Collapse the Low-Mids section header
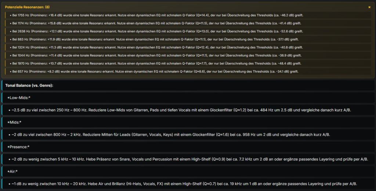The width and height of the screenshot is (376, 191). coord(19,98)
